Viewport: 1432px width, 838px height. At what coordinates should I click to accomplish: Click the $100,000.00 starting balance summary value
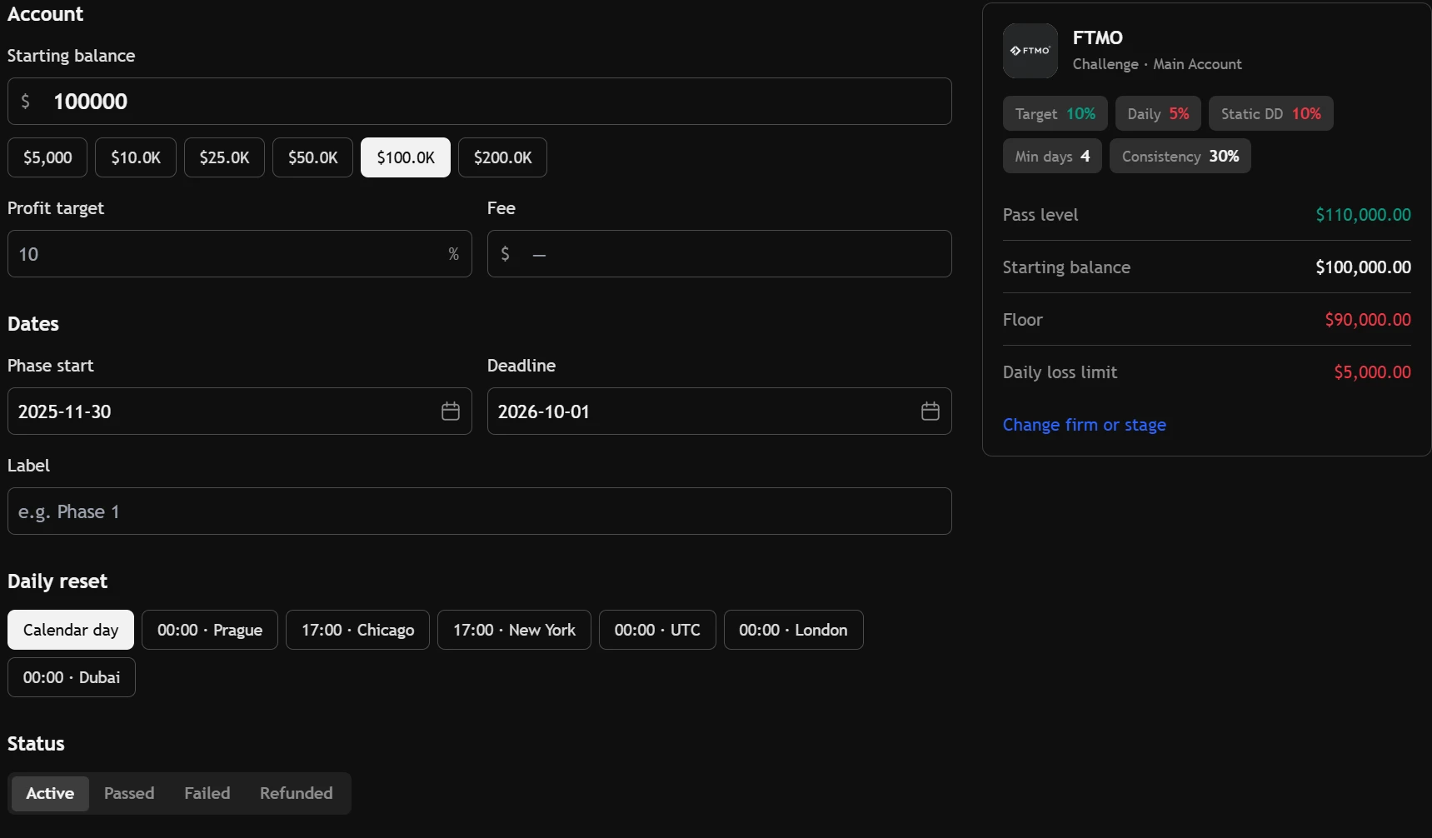1363,267
